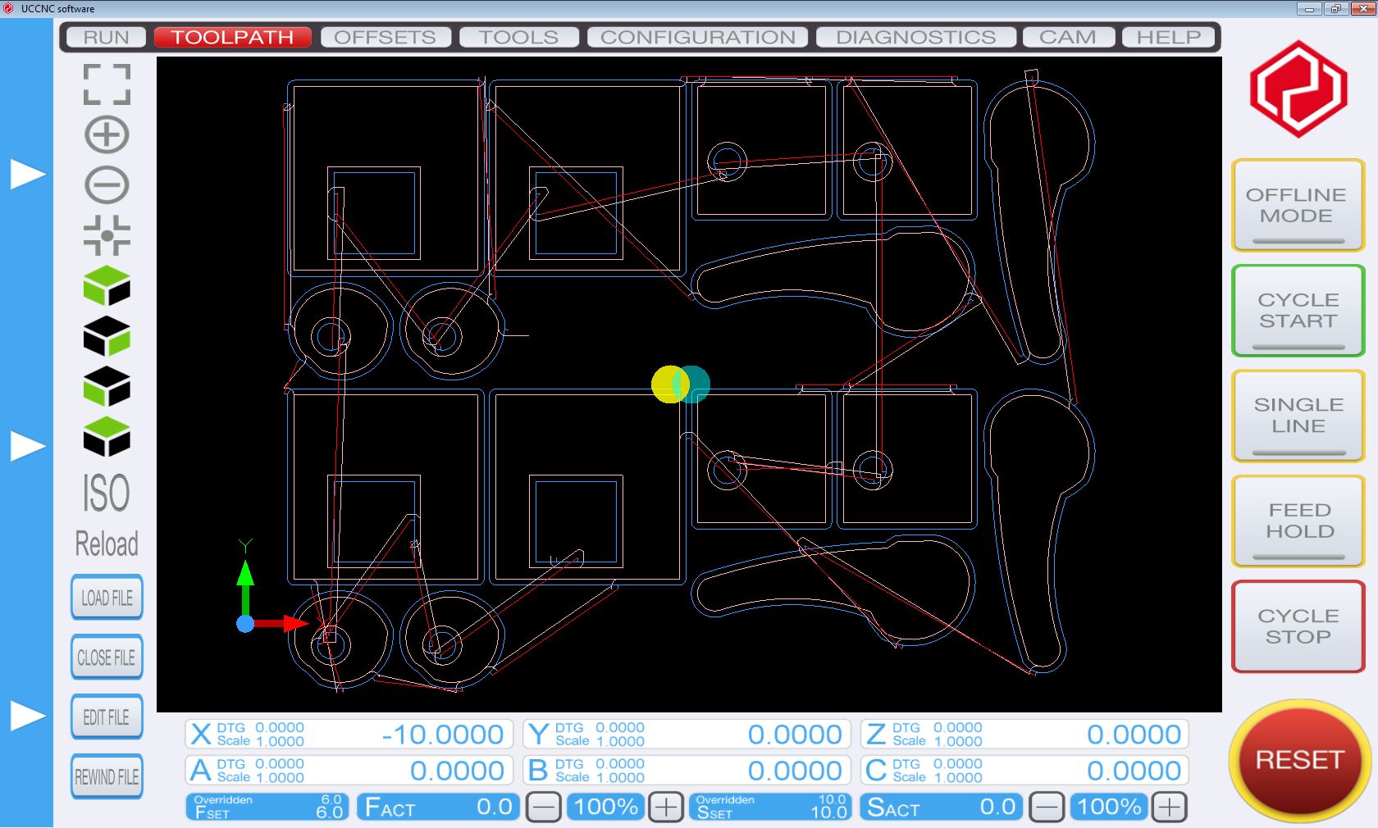Viewport: 1378px width, 828px height.
Task: Click the feed override 100% display
Action: pos(605,807)
